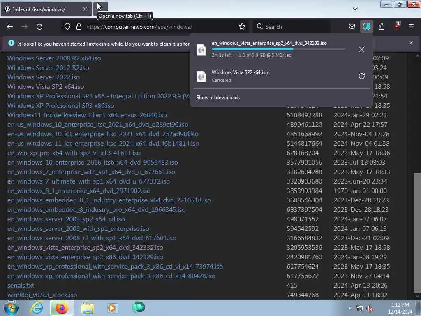Open XP professional x14-80428.iso link
Screen dimensions: 421x316
(111, 276)
